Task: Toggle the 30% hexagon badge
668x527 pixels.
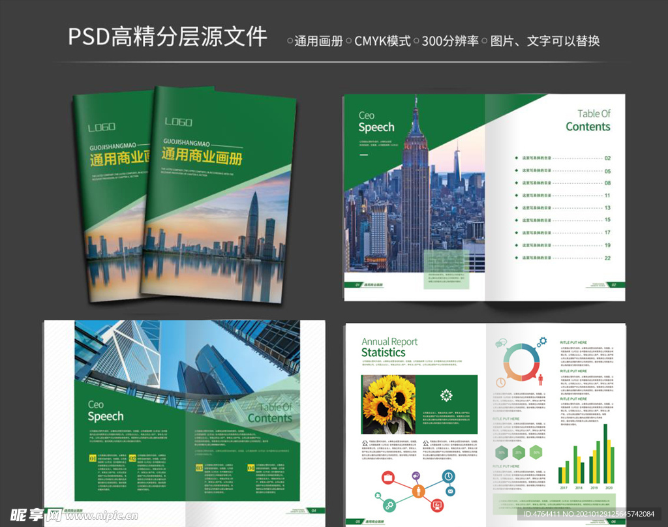Action: point(501,453)
